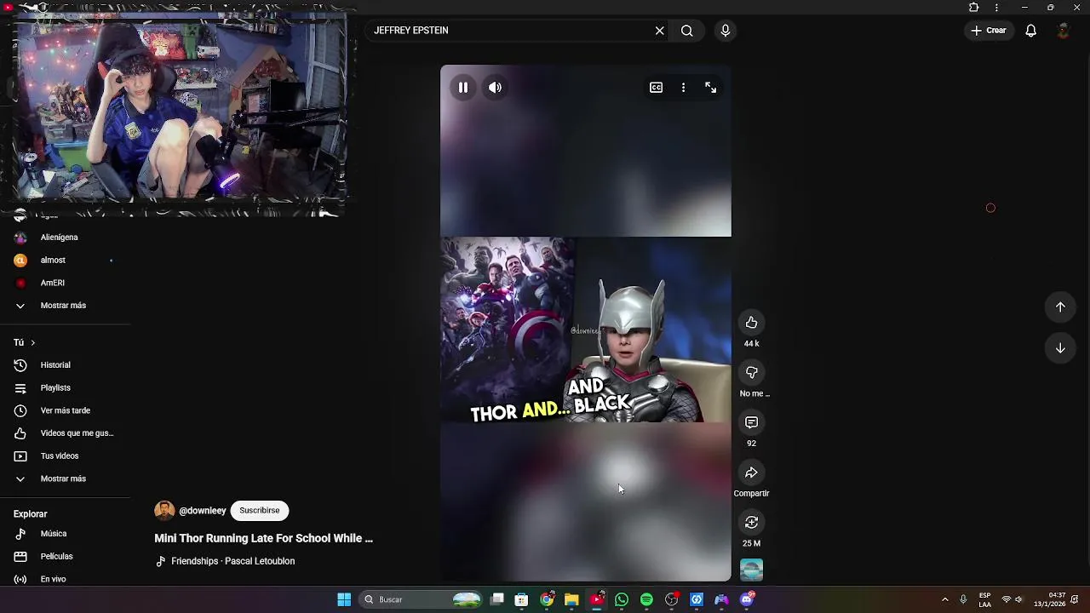Image resolution: width=1090 pixels, height=613 pixels.
Task: Click the search magnifier button
Action: 686,31
